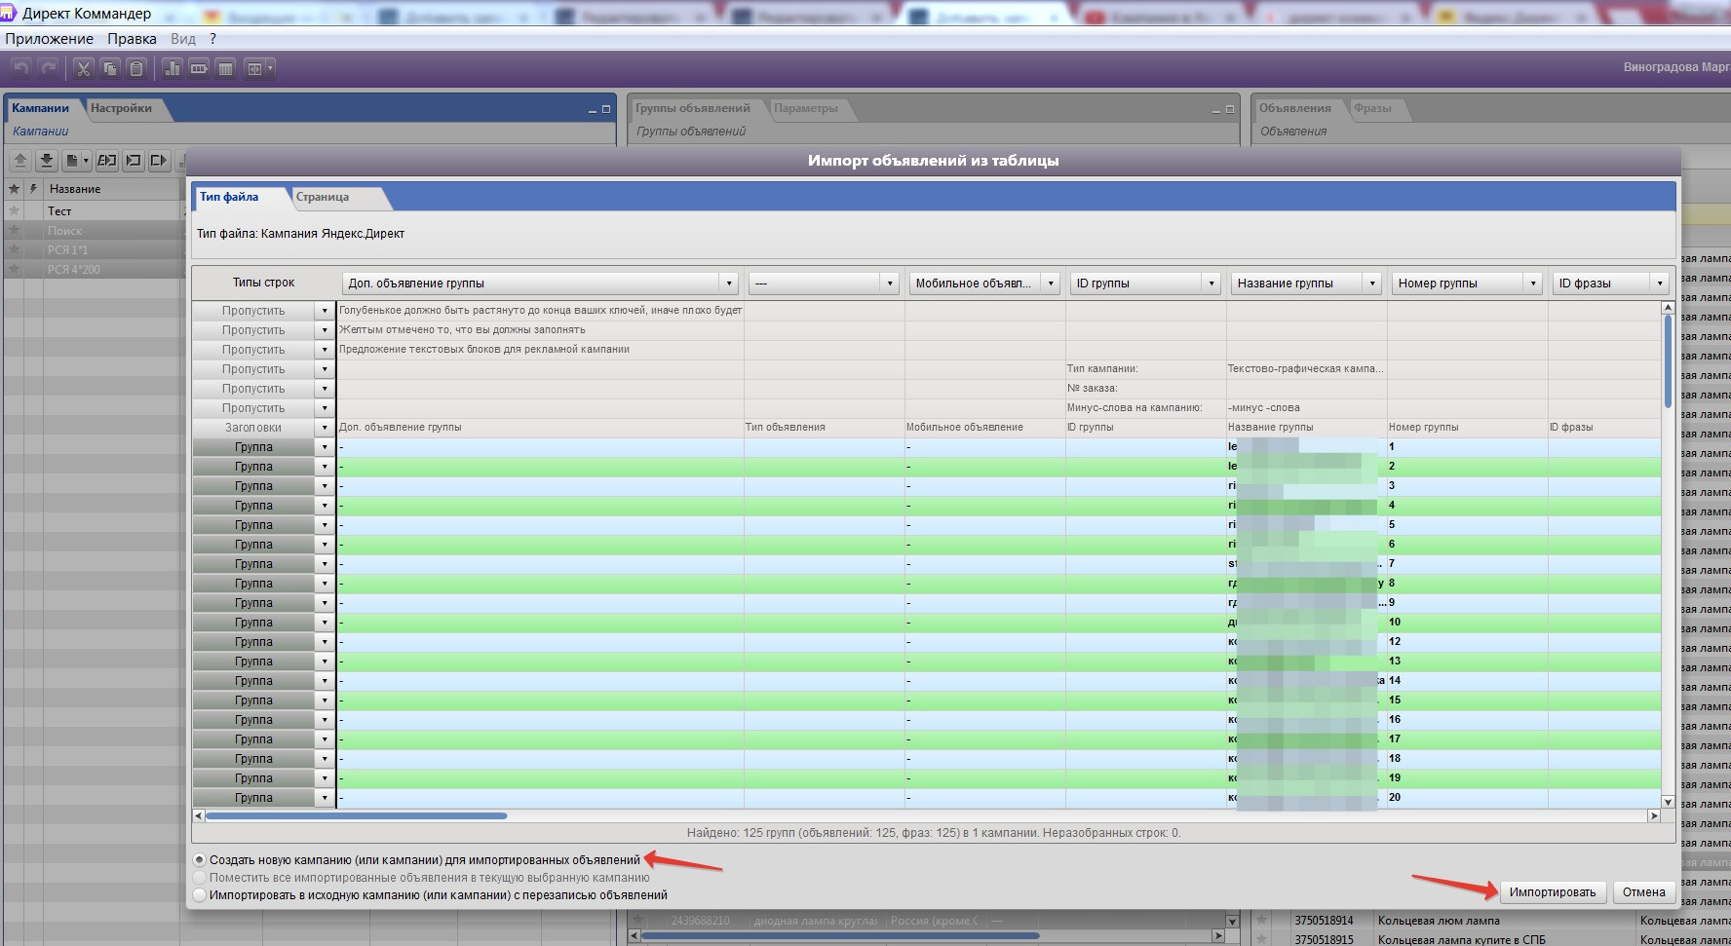
Task: Click the Название column header
Action: 113,189
